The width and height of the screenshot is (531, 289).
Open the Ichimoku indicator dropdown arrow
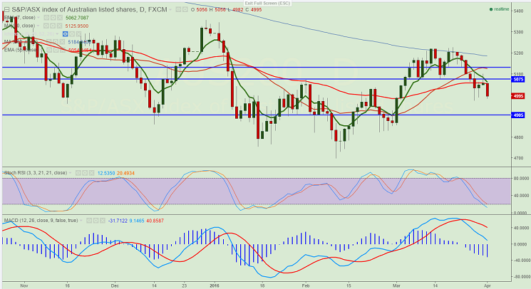(57, 33)
